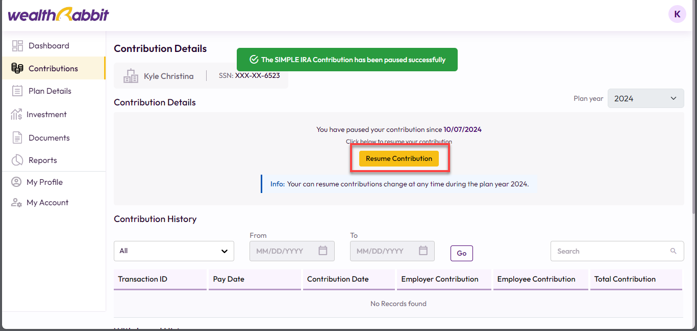Click the Go button

coord(461,253)
